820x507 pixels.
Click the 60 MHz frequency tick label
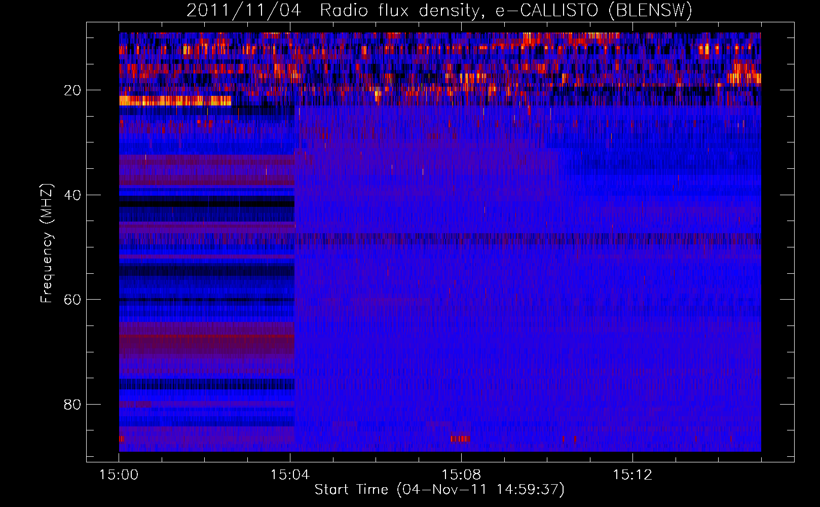(x=72, y=300)
